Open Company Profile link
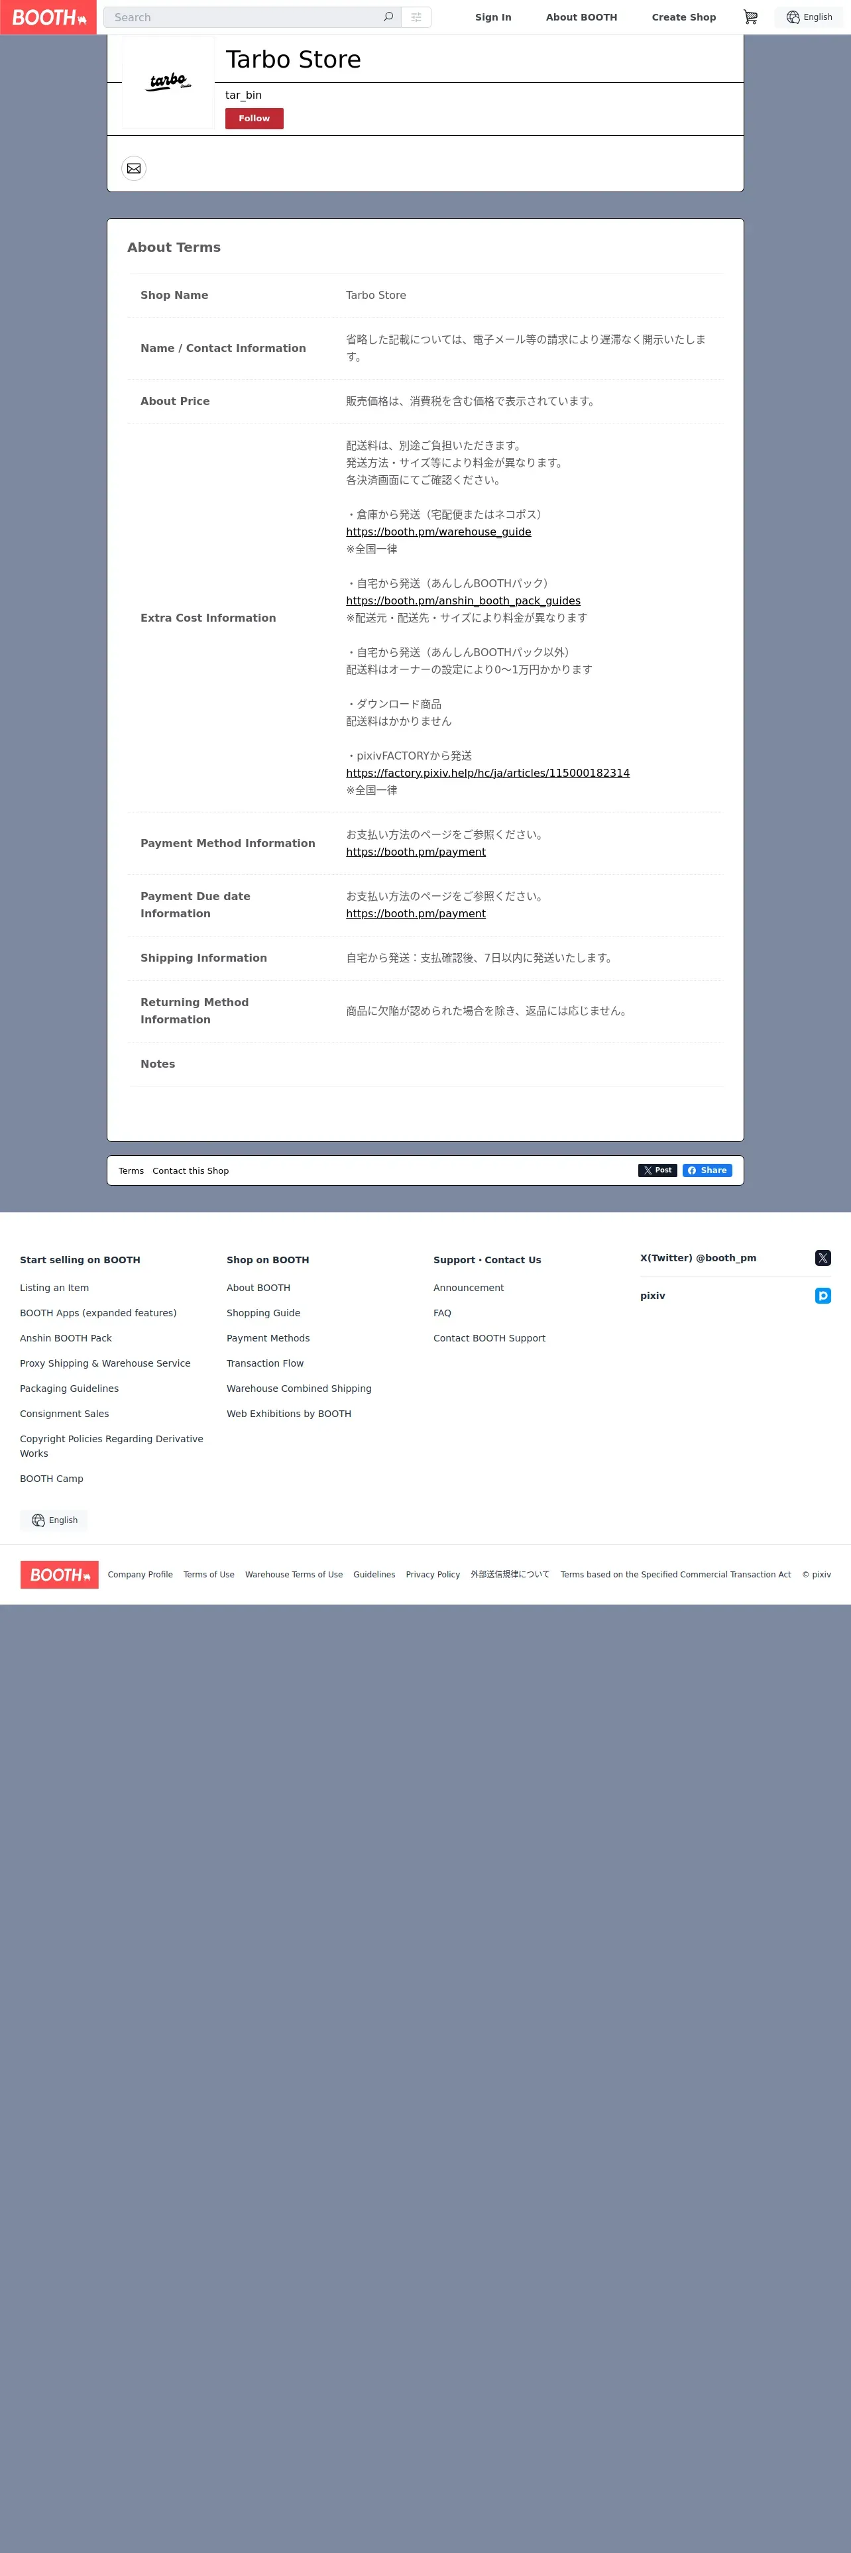Viewport: 851px width, 2553px height. [x=140, y=1574]
